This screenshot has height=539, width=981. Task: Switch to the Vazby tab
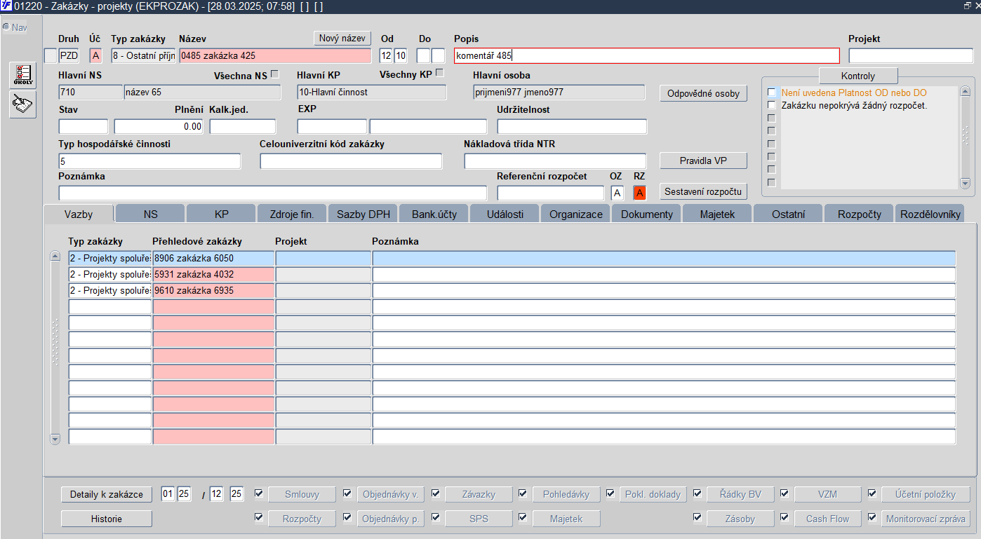point(79,214)
